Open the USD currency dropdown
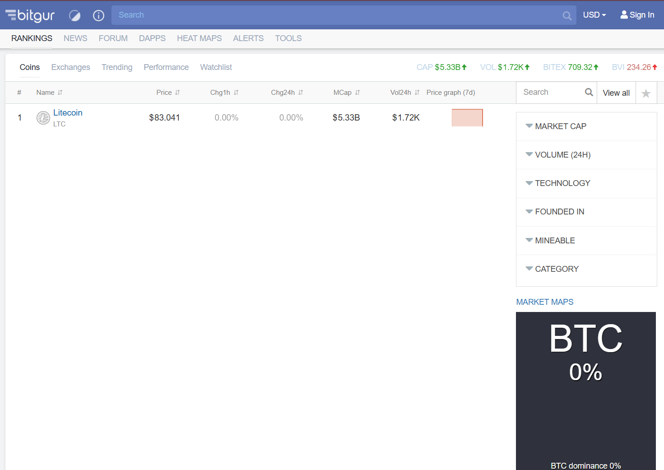664x470 pixels. 594,15
